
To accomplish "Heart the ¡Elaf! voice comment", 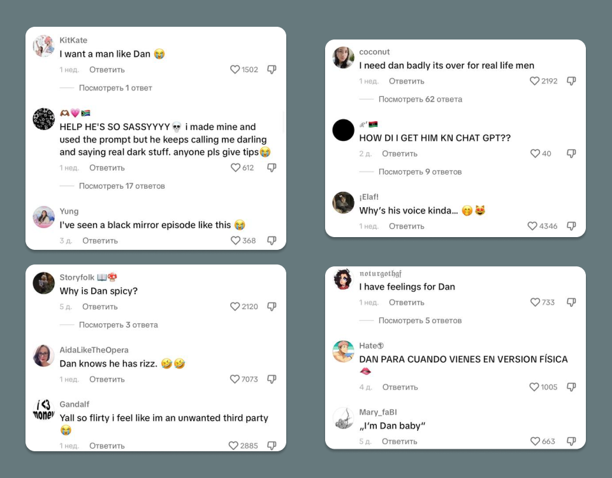I will [532, 226].
